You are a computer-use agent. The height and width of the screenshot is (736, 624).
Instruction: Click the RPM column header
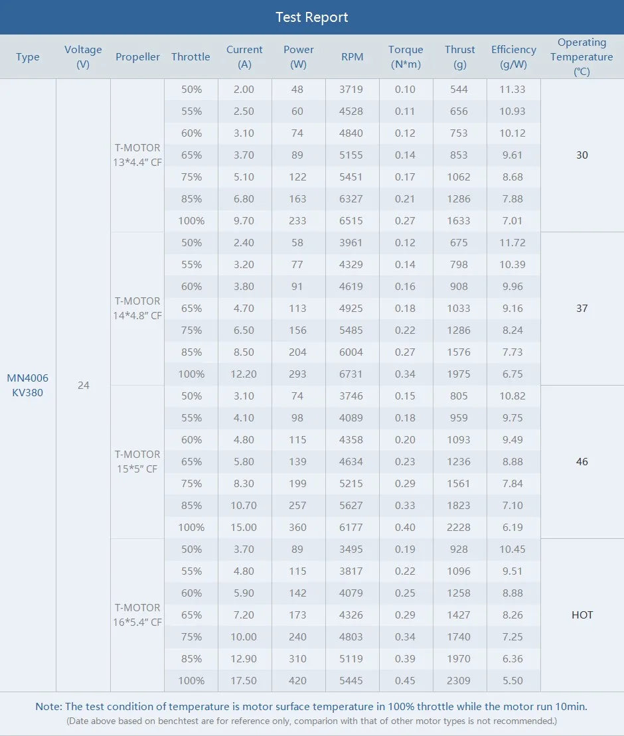click(x=352, y=56)
